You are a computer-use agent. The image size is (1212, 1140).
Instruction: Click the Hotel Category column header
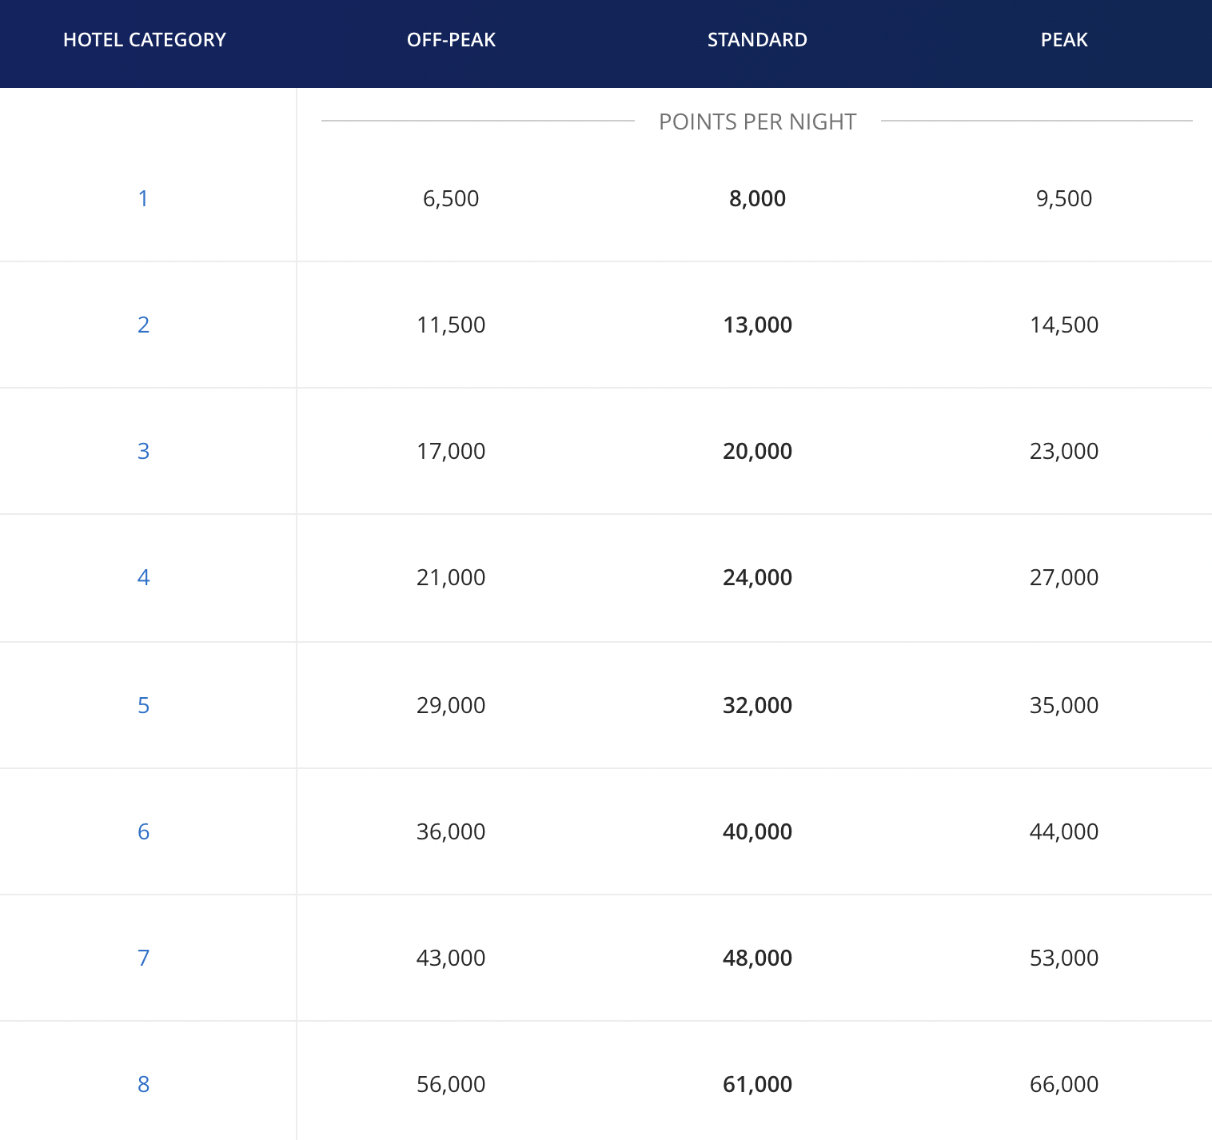tap(145, 40)
